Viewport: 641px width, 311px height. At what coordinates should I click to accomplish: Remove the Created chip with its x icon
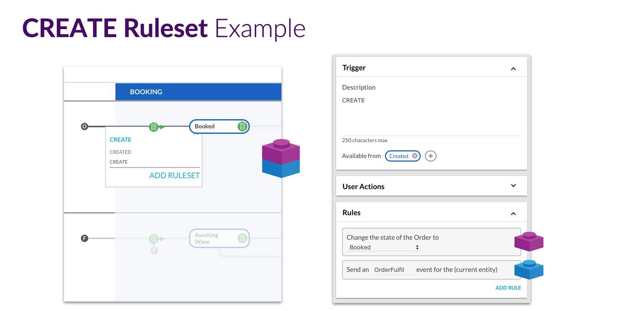tap(415, 156)
